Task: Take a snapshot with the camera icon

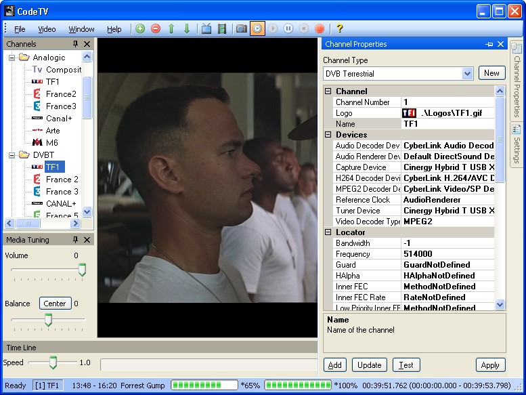Action: point(241,28)
